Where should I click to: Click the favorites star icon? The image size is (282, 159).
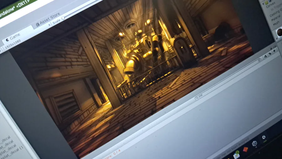pyautogui.click(x=274, y=51)
